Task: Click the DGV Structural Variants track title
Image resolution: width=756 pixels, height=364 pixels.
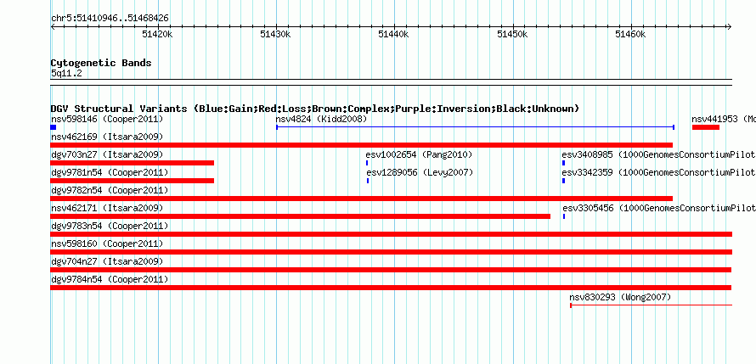Action: 315,109
